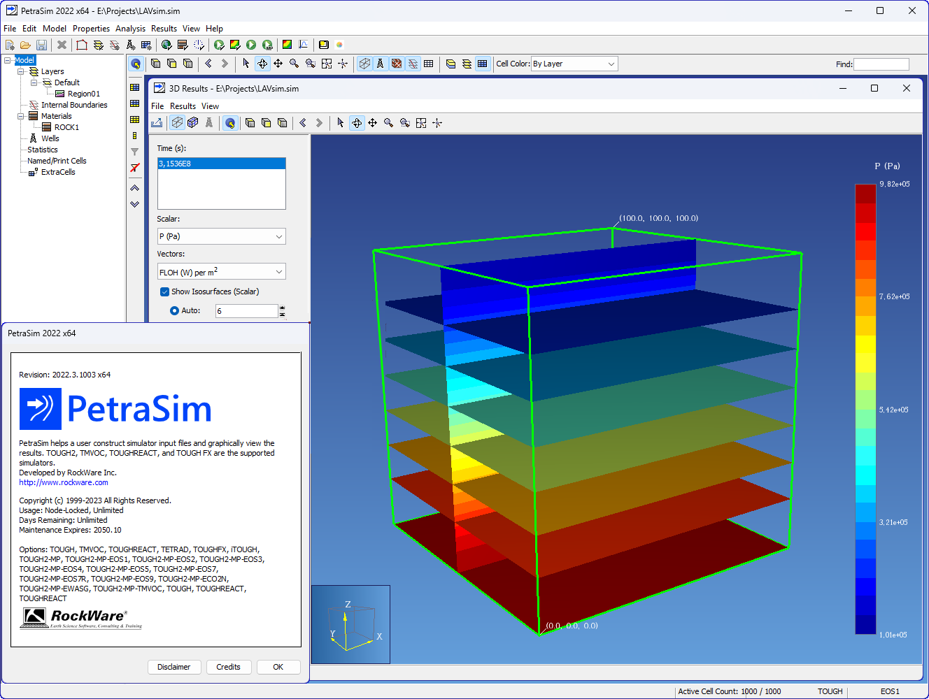Select the pan move tool in 3D Results toolbar

click(x=372, y=123)
